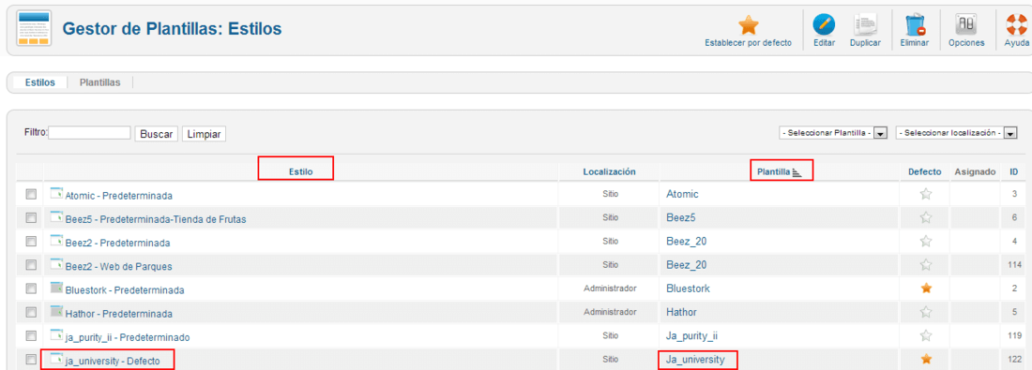Image resolution: width=1032 pixels, height=370 pixels.
Task: Open the Opciones toolbar icon
Action: click(966, 25)
